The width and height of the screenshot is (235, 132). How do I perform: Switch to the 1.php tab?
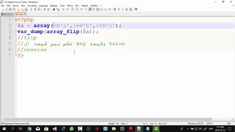(x=20, y=14)
